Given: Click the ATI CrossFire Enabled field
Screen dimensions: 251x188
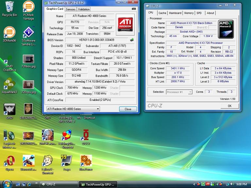Looking at the screenshot, I should pyautogui.click(x=100, y=100).
